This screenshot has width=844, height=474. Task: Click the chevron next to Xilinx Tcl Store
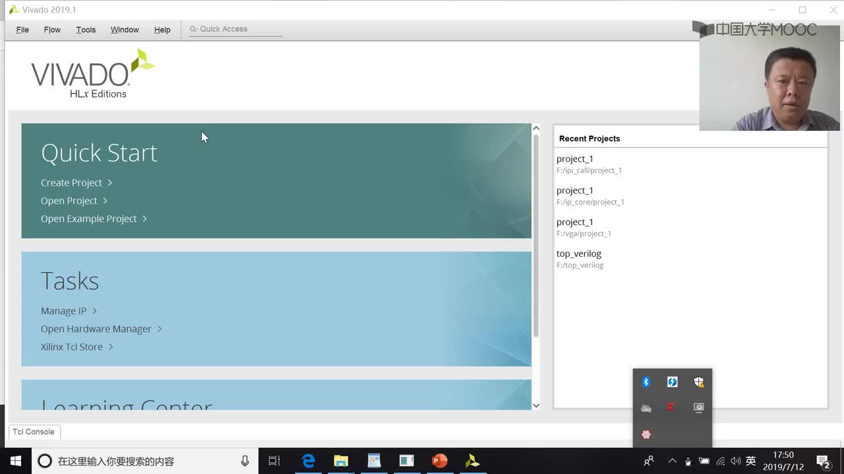point(111,346)
